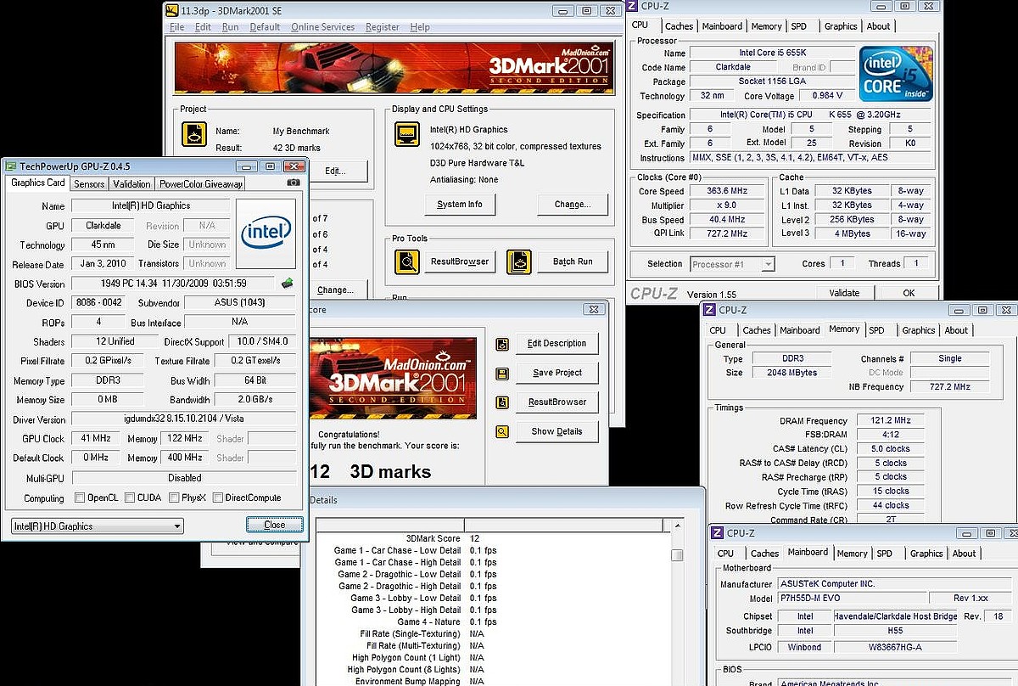Switch to the Sensors tab in GPU-Z

(x=89, y=183)
